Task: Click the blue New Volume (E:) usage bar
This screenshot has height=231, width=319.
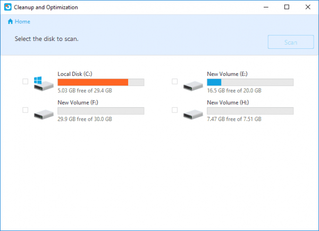Action: 214,82
